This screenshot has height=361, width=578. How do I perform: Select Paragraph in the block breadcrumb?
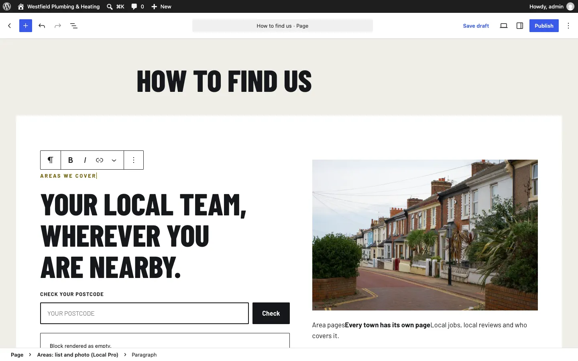tap(144, 355)
